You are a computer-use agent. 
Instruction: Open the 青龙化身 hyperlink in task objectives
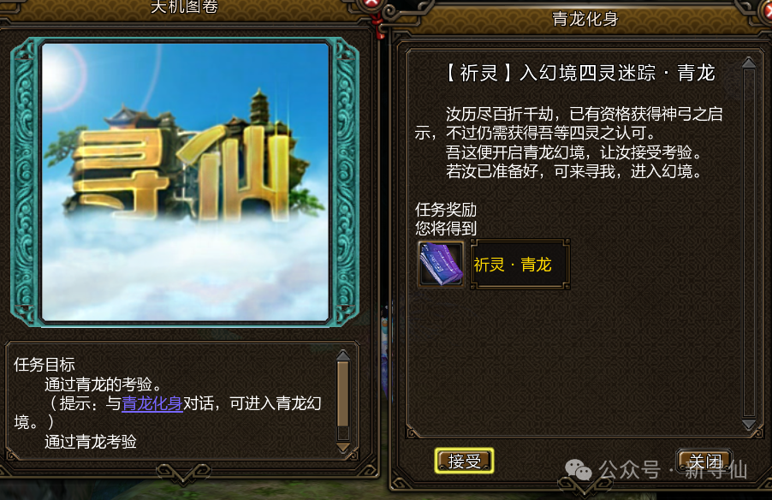(x=152, y=403)
